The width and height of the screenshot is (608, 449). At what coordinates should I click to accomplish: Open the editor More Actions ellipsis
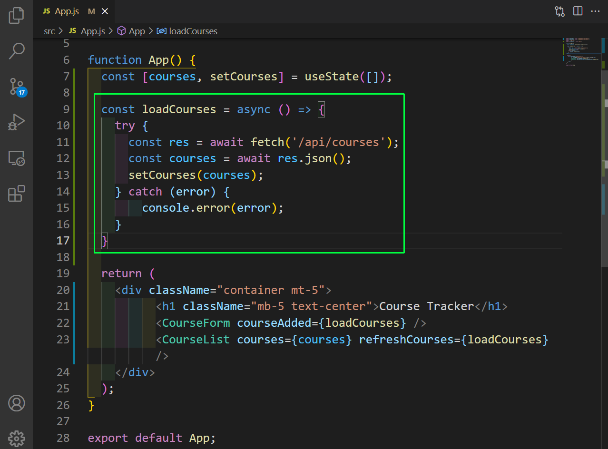tap(596, 11)
